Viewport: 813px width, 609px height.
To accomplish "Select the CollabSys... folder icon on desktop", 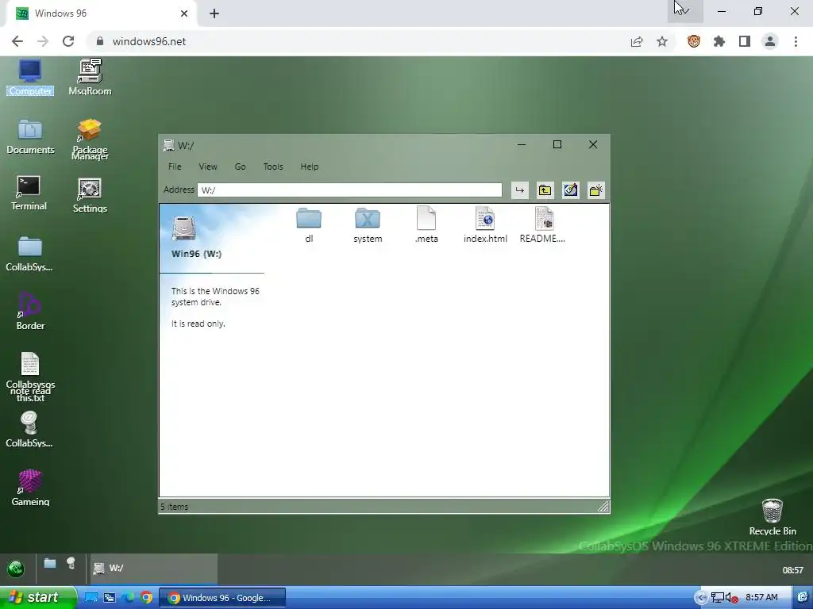I will 29,254.
